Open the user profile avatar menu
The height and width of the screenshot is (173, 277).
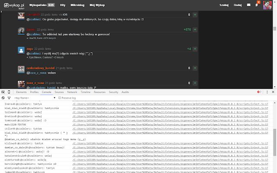click(267, 5)
